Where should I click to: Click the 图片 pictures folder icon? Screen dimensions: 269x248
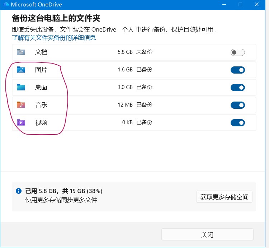21,70
